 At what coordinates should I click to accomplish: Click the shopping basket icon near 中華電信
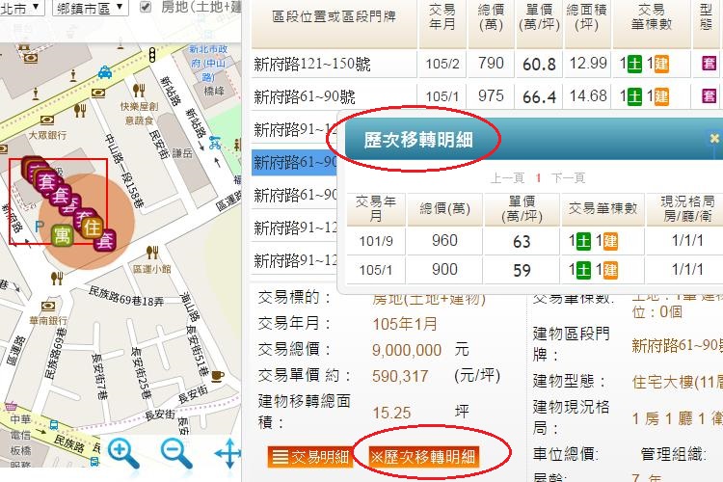point(11,407)
